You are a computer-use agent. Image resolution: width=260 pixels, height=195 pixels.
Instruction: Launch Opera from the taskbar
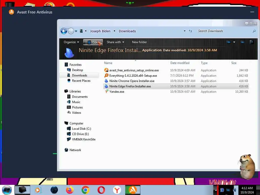[x=101, y=190]
